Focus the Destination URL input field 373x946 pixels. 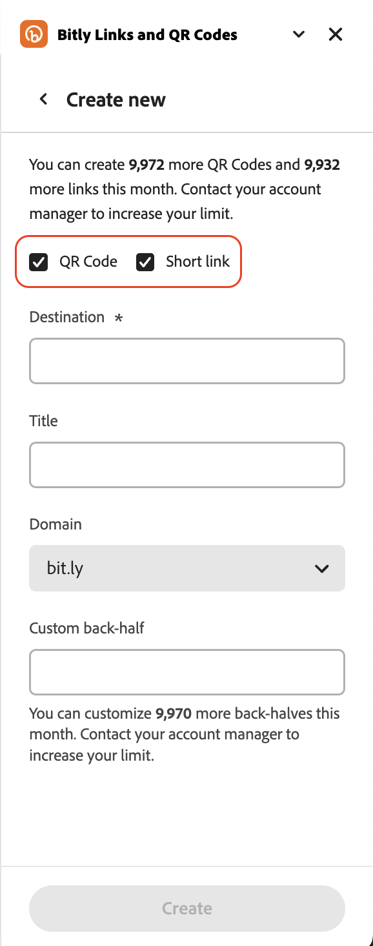point(187,361)
